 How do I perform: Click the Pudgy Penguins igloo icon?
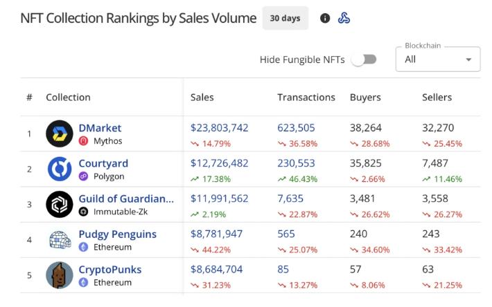[60, 240]
